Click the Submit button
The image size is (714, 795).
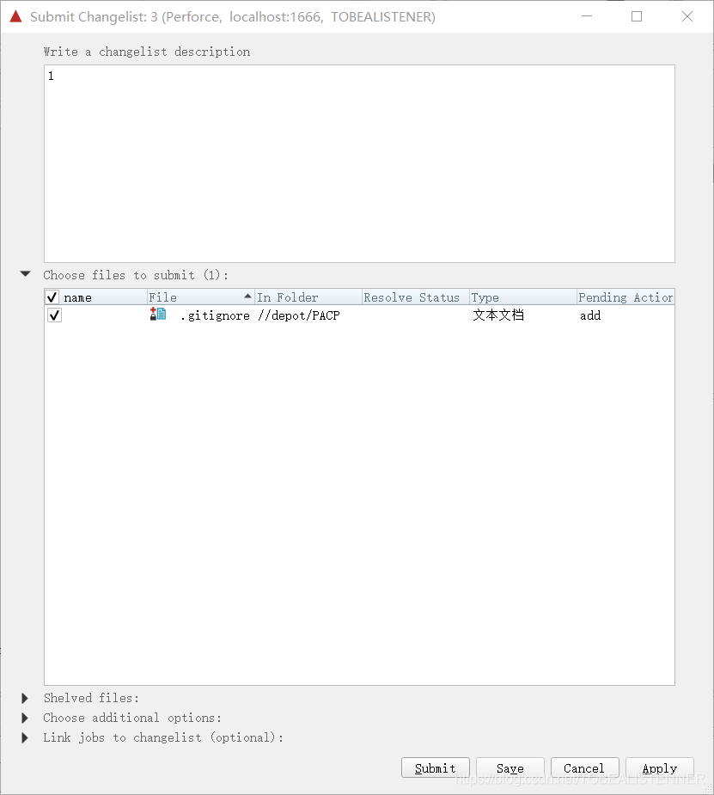click(436, 767)
